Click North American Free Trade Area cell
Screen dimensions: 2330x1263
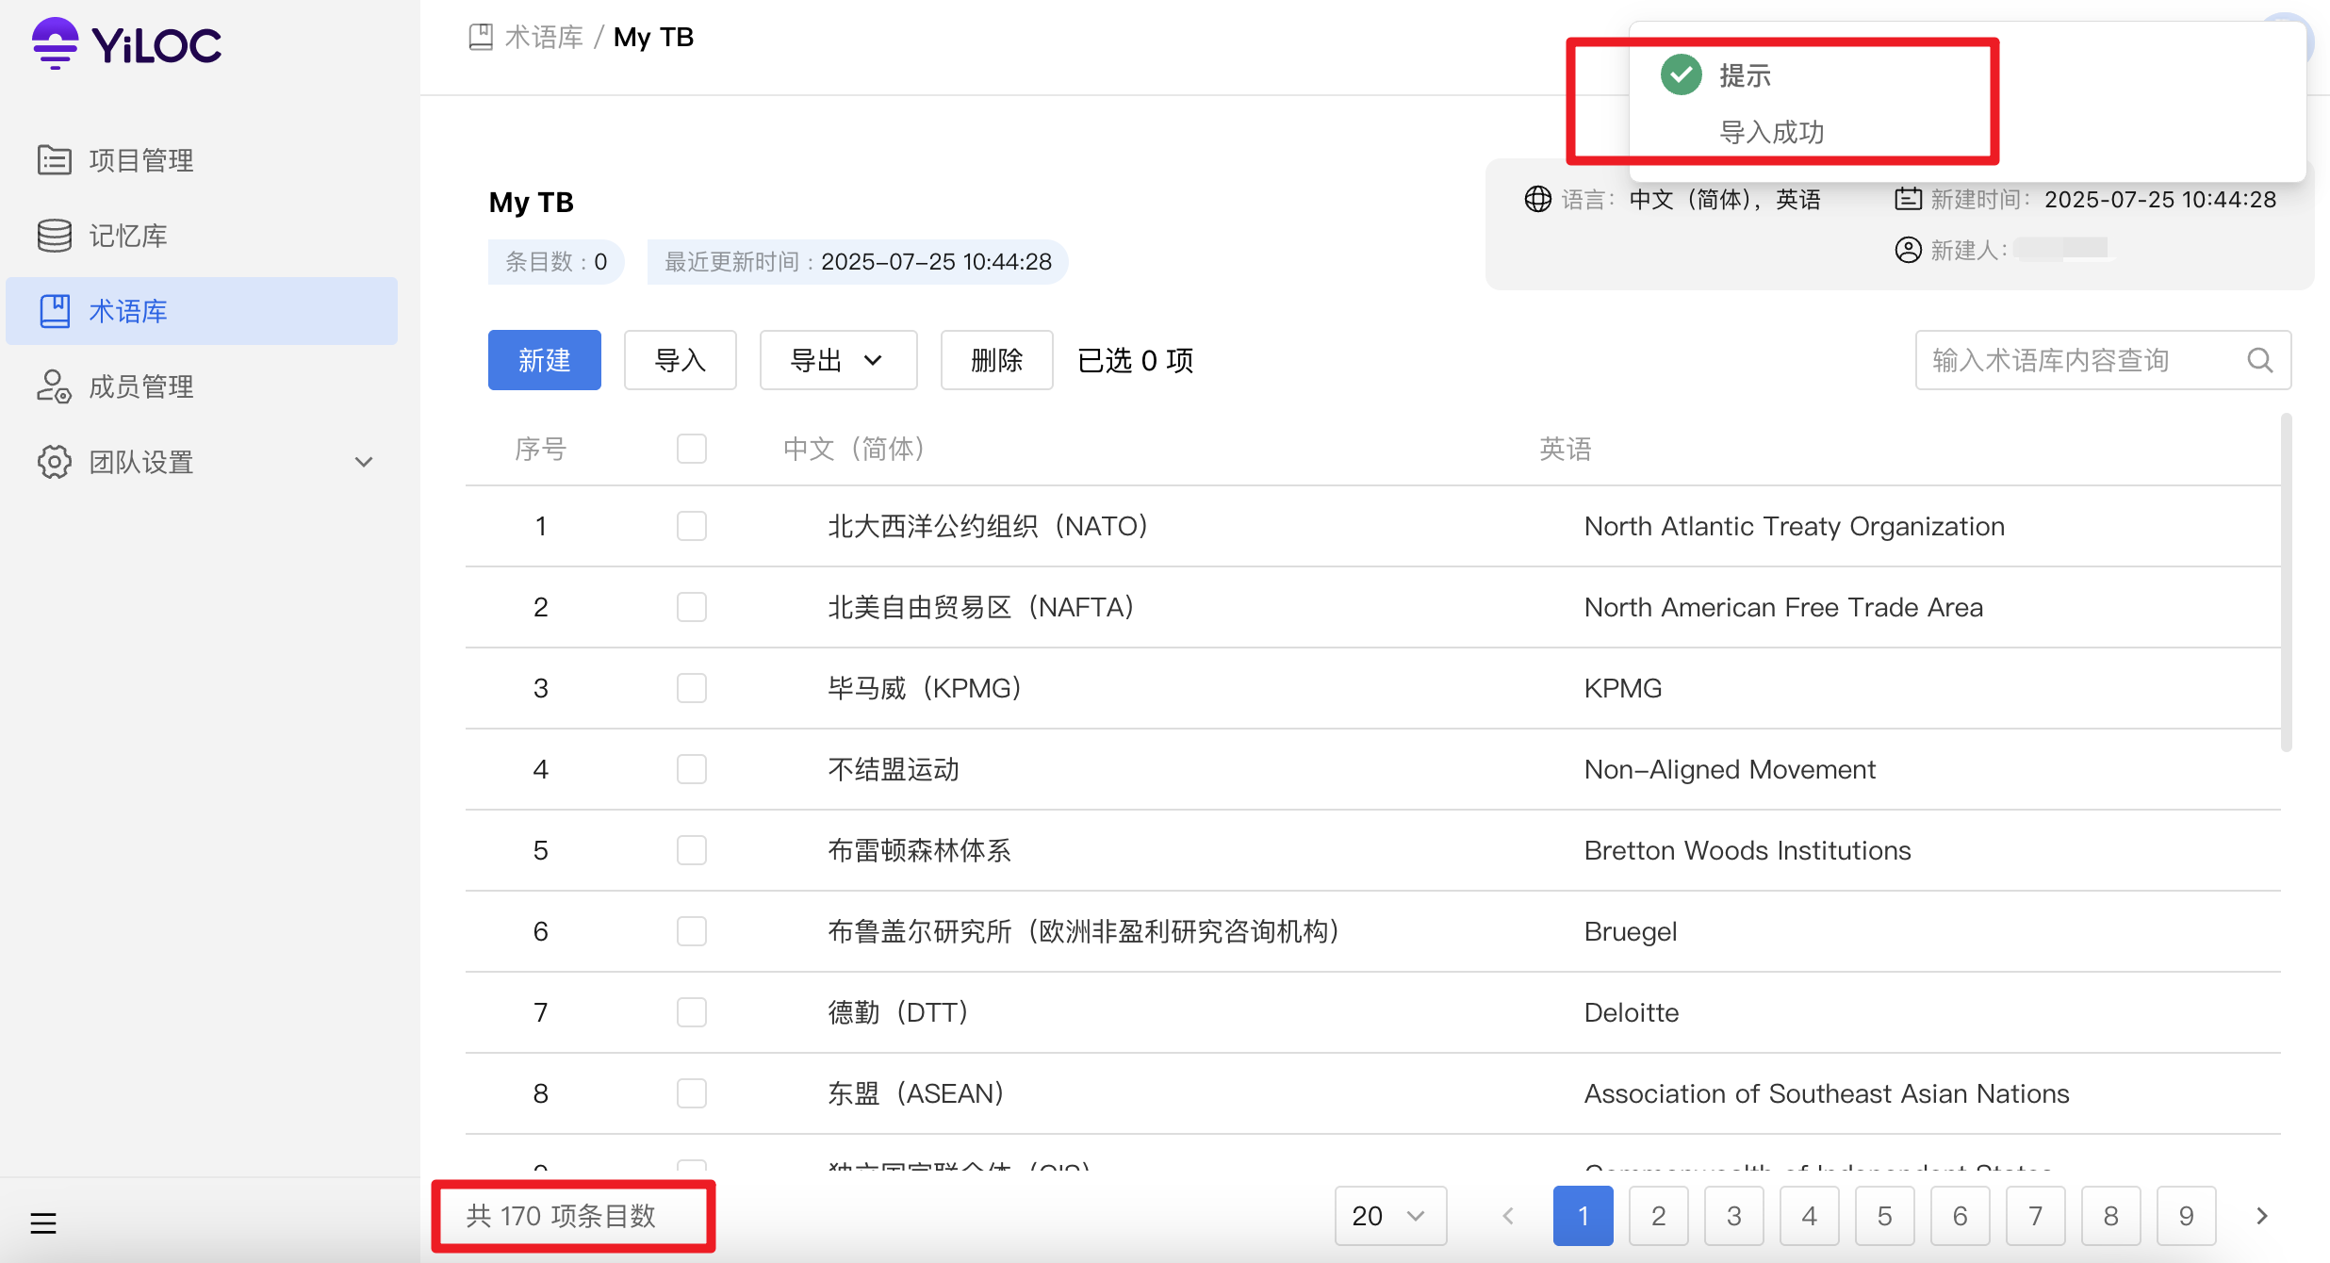pos(1783,607)
